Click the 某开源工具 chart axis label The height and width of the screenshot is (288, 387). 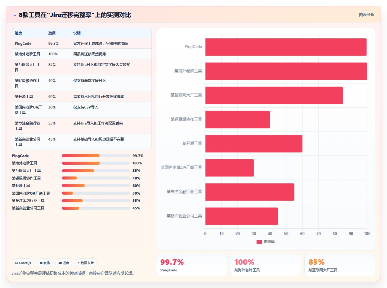click(x=192, y=144)
